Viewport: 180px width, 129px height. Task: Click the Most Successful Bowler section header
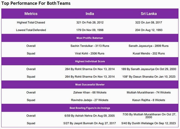click(90, 84)
